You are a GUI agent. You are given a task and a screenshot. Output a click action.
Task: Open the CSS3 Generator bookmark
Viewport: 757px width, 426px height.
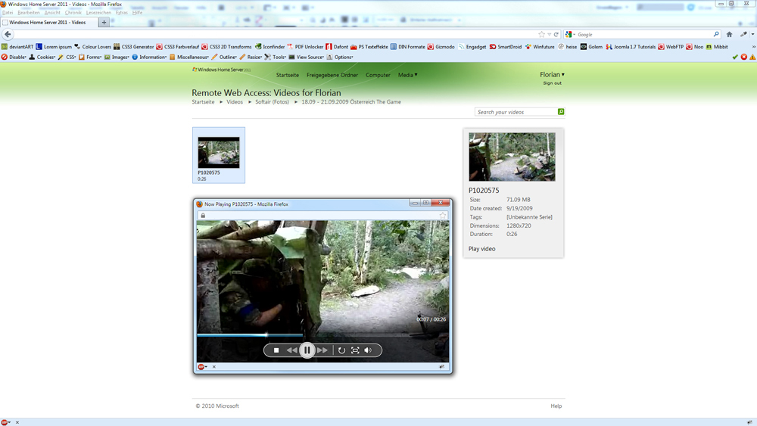(134, 47)
